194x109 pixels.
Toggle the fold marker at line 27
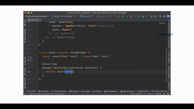38,75
